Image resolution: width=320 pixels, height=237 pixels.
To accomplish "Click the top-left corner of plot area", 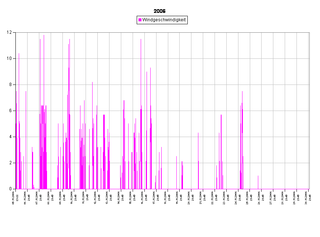I will pyautogui.click(x=16, y=33).
